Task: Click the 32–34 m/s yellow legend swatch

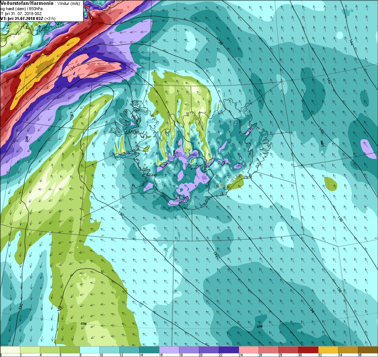Action: point(328,349)
